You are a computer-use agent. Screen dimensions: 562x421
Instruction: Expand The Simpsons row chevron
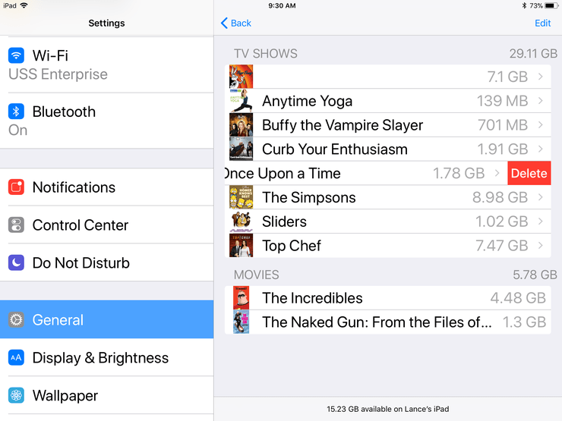(x=541, y=197)
